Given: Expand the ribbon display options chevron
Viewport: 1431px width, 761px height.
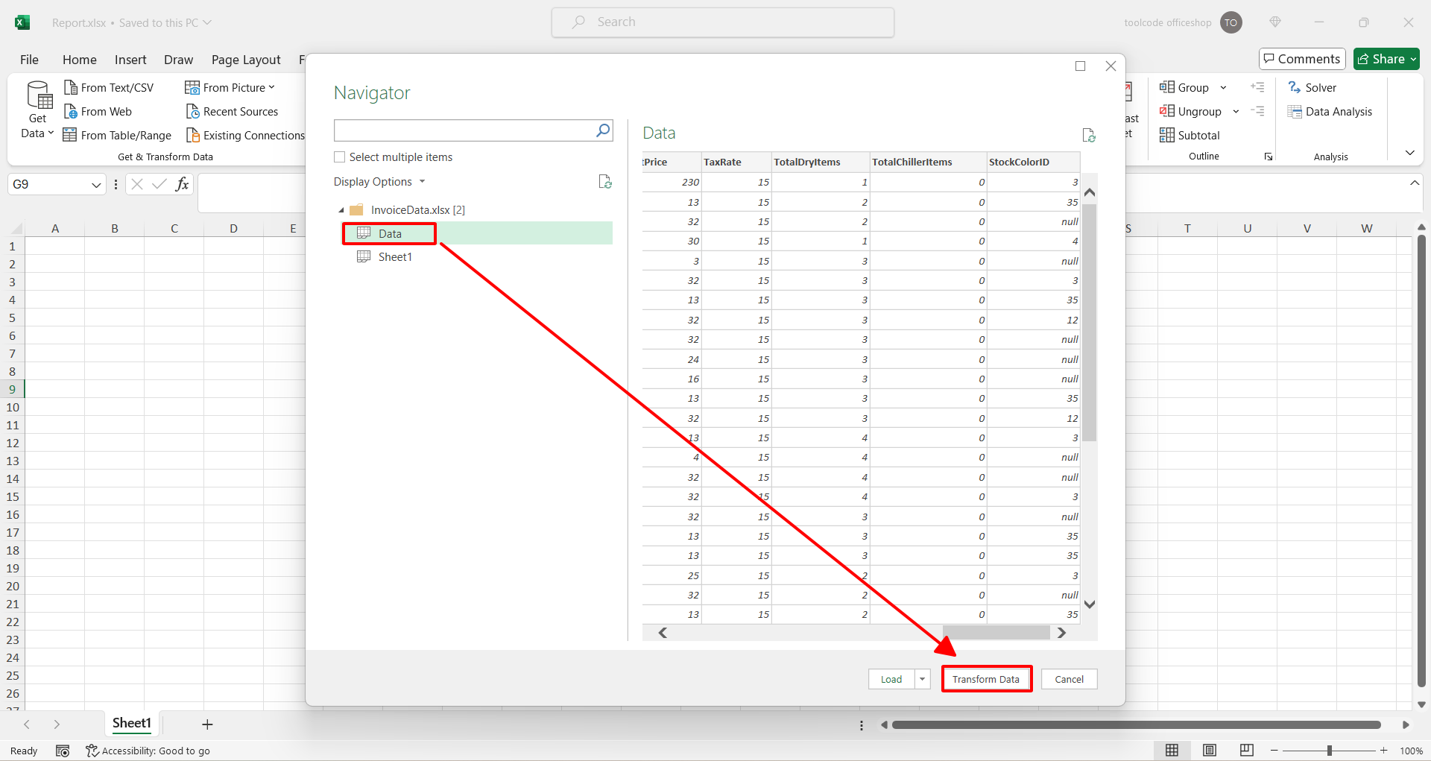Looking at the screenshot, I should point(1409,153).
